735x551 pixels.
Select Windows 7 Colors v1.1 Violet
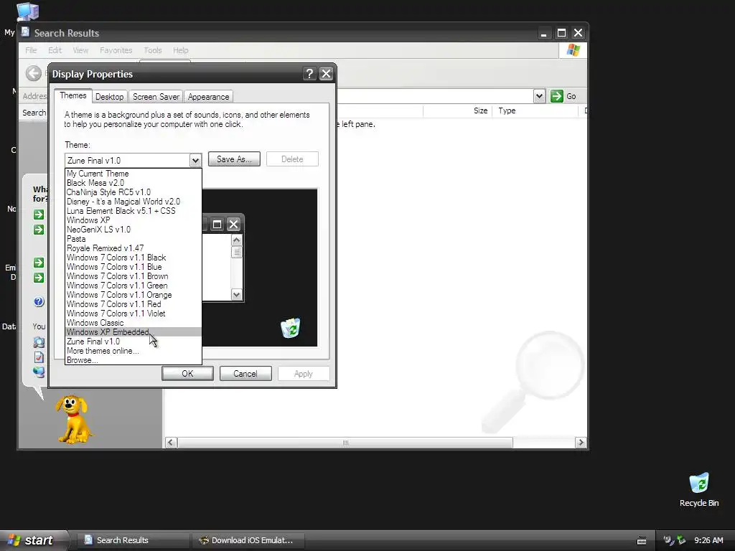(133, 314)
